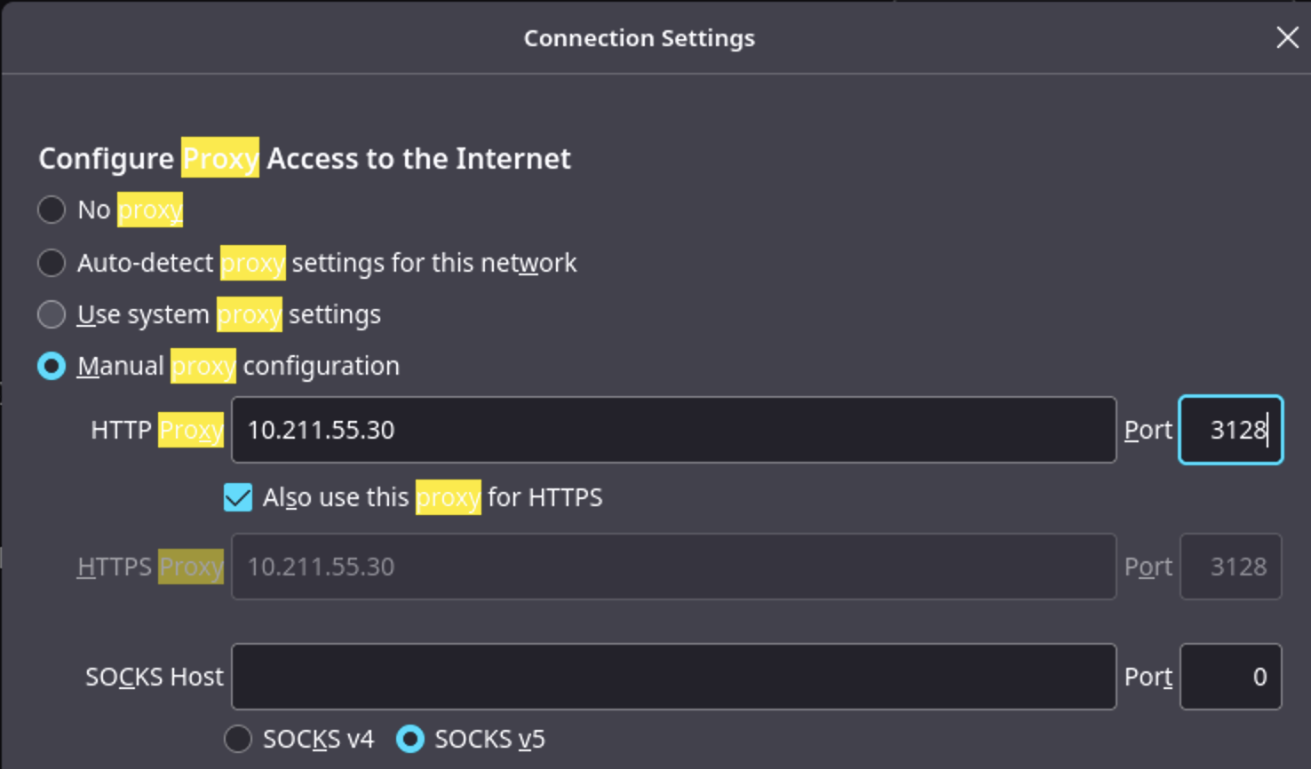Click the HTTP Proxy label text
The height and width of the screenshot is (769, 1311).
(156, 430)
